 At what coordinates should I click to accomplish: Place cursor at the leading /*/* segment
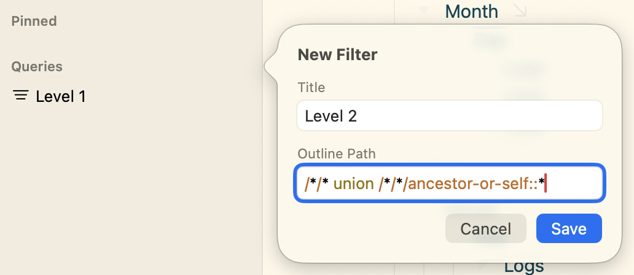316,182
